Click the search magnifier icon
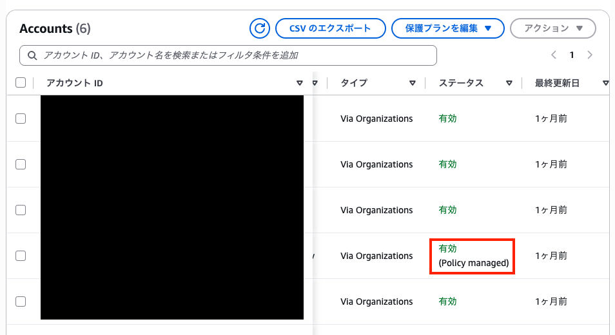The height and width of the screenshot is (335, 615). [32, 55]
